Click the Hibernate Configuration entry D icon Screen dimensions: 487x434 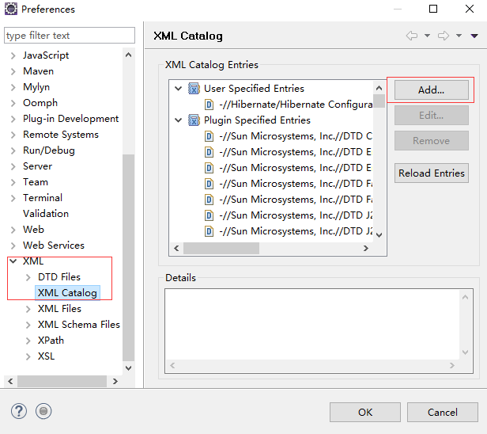pyautogui.click(x=209, y=105)
